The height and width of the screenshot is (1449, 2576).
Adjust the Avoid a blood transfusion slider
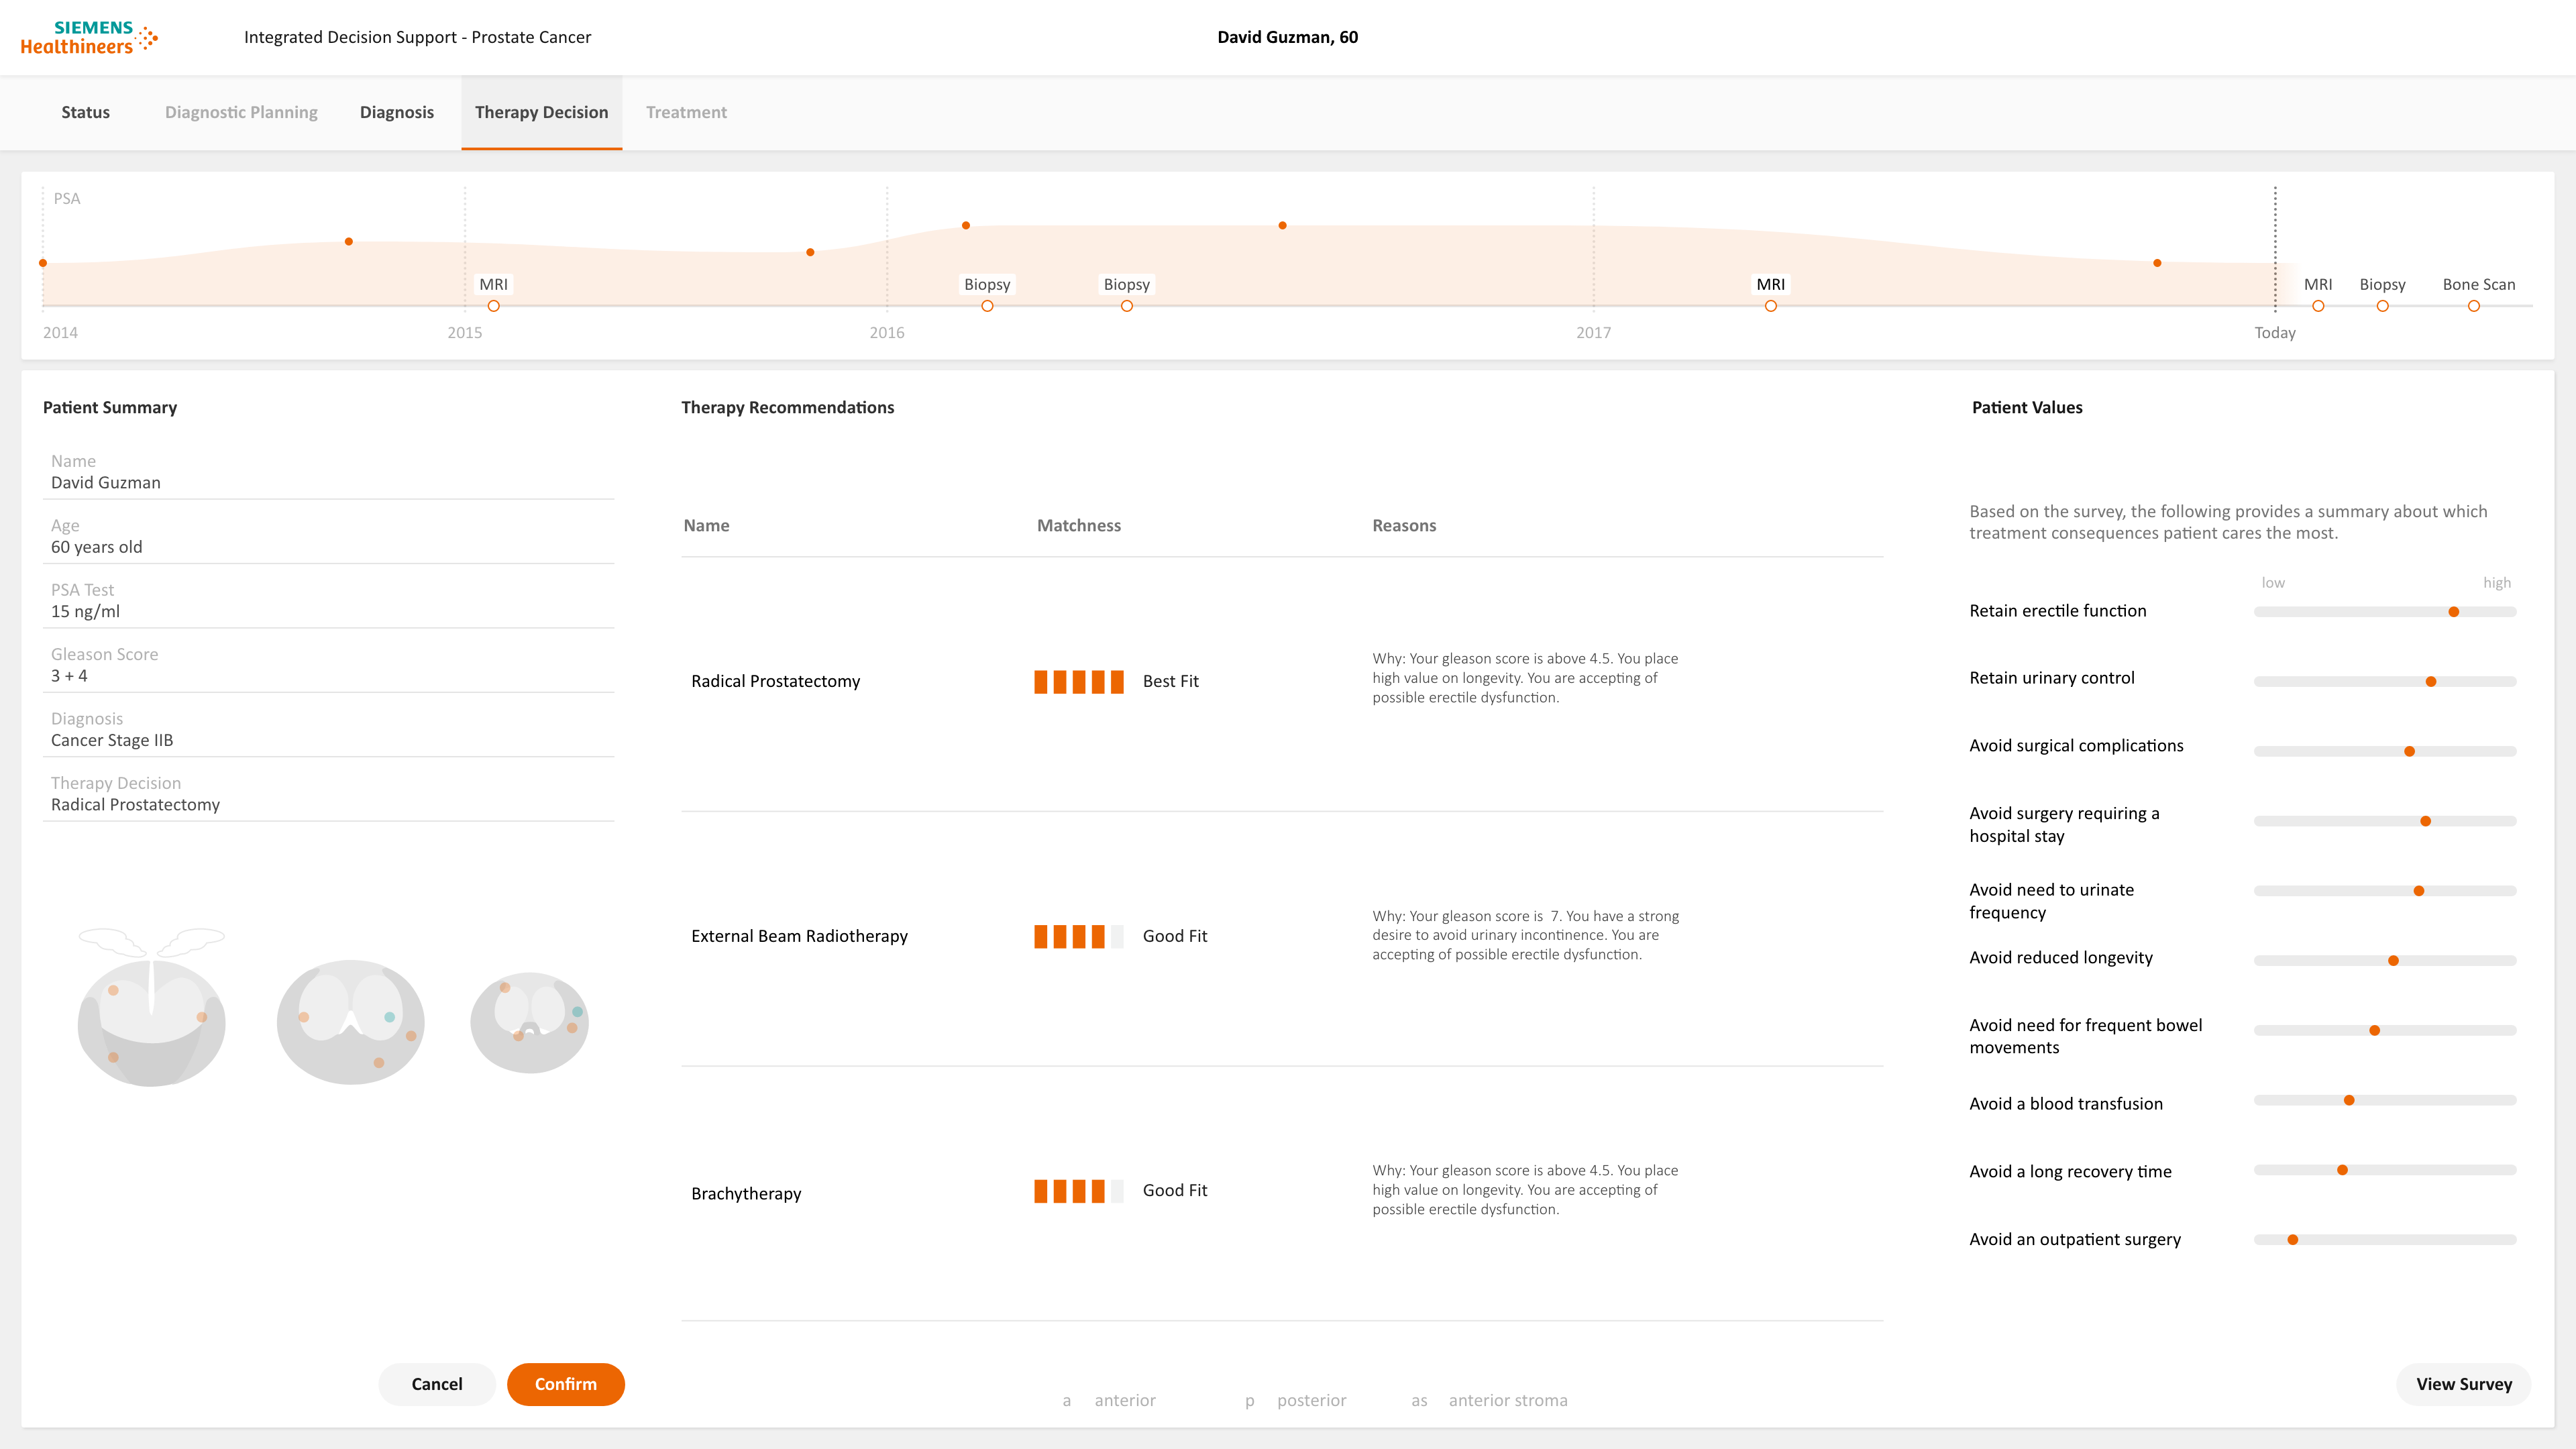tap(2349, 1100)
